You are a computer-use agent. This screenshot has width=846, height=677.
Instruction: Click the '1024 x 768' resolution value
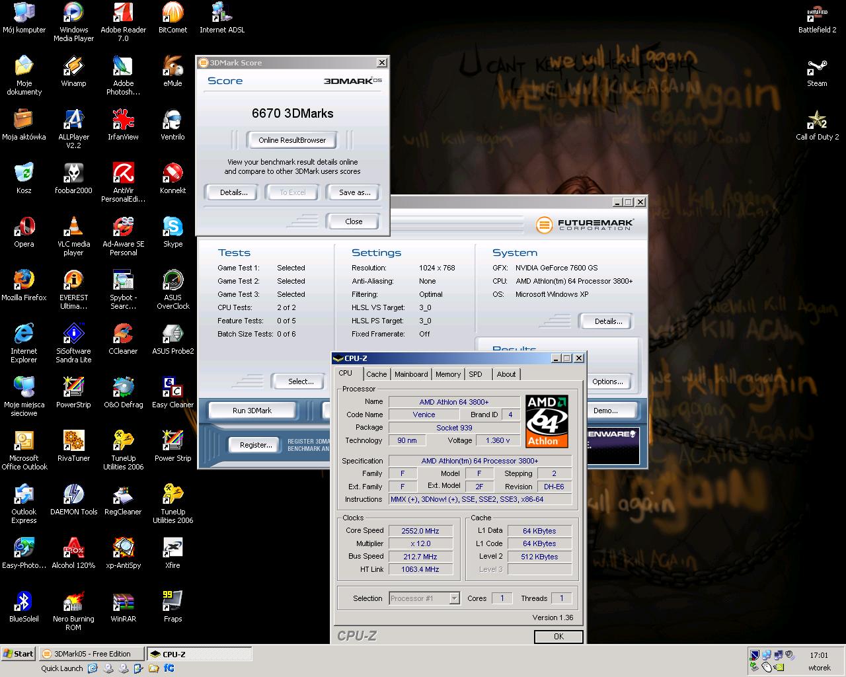coord(437,268)
